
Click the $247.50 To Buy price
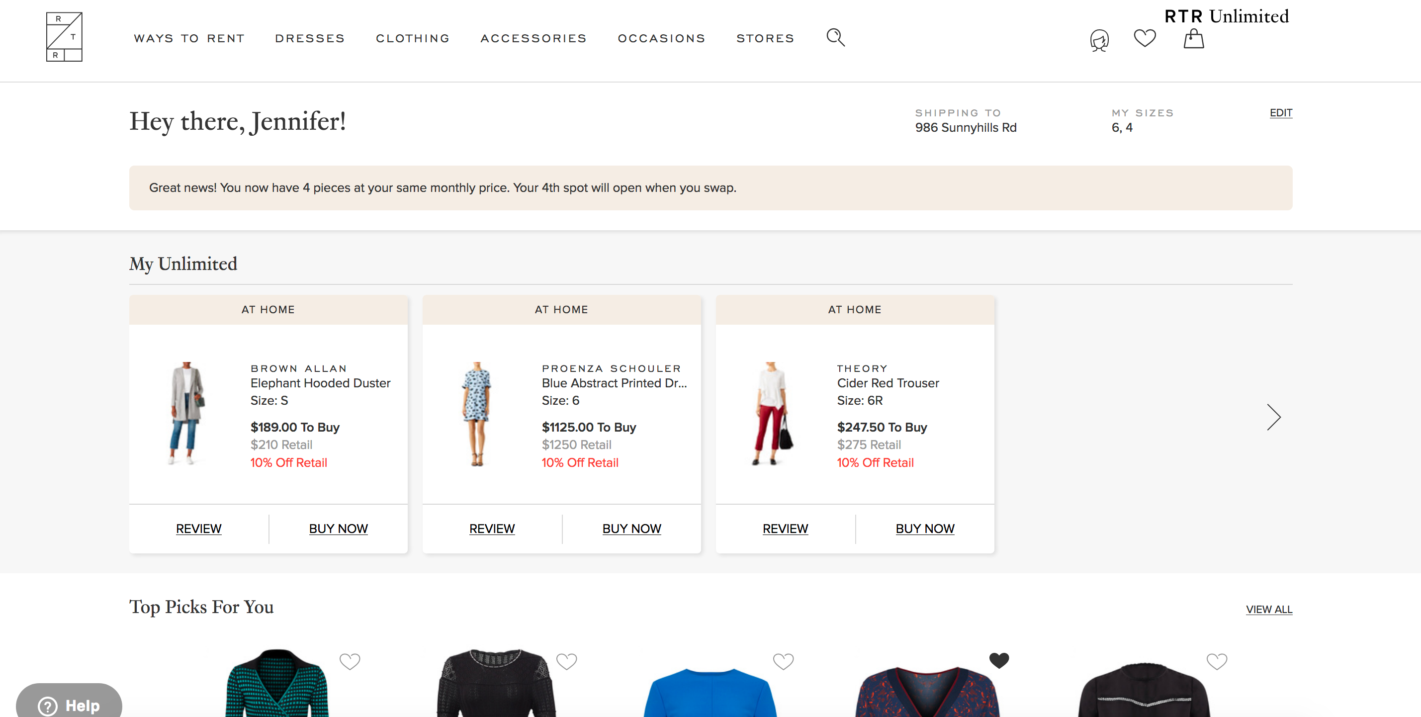pos(882,427)
